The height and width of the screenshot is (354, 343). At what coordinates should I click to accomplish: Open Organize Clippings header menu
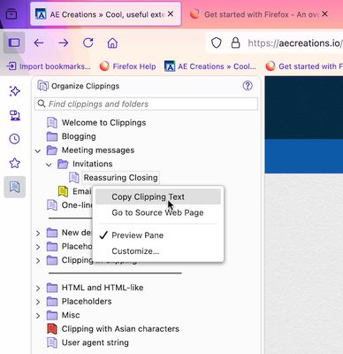point(79,86)
